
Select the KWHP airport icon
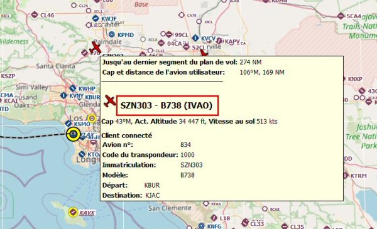(73, 88)
